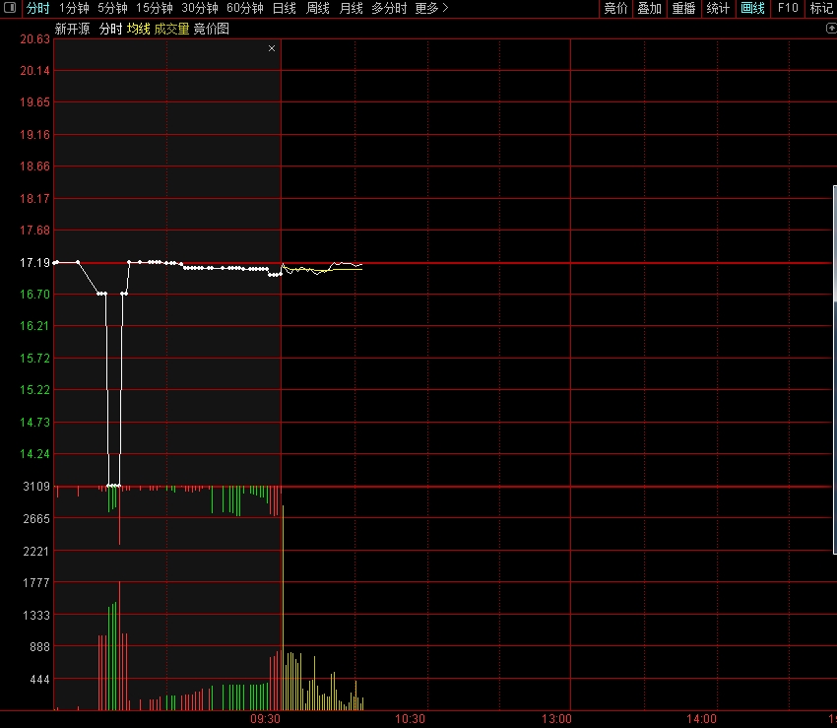Select the 30分钟 period tab
Screen dimensions: 837x728
[x=200, y=8]
